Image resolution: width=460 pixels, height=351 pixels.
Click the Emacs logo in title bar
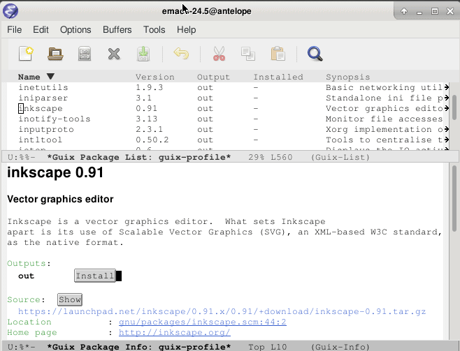tap(10, 11)
